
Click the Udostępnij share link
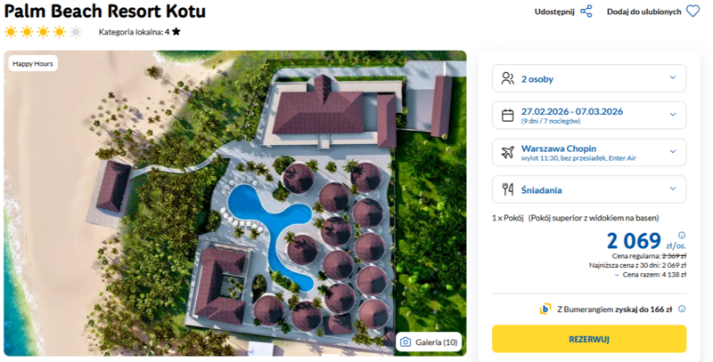[x=554, y=12]
